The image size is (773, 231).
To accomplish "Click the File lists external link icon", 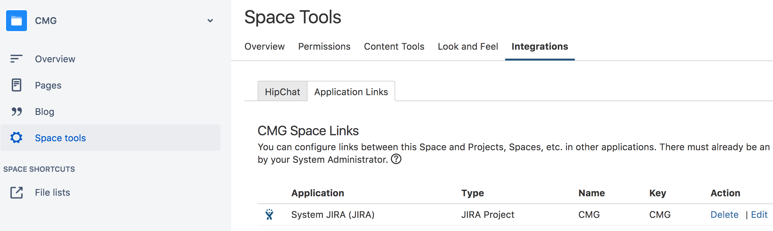I will click(17, 192).
